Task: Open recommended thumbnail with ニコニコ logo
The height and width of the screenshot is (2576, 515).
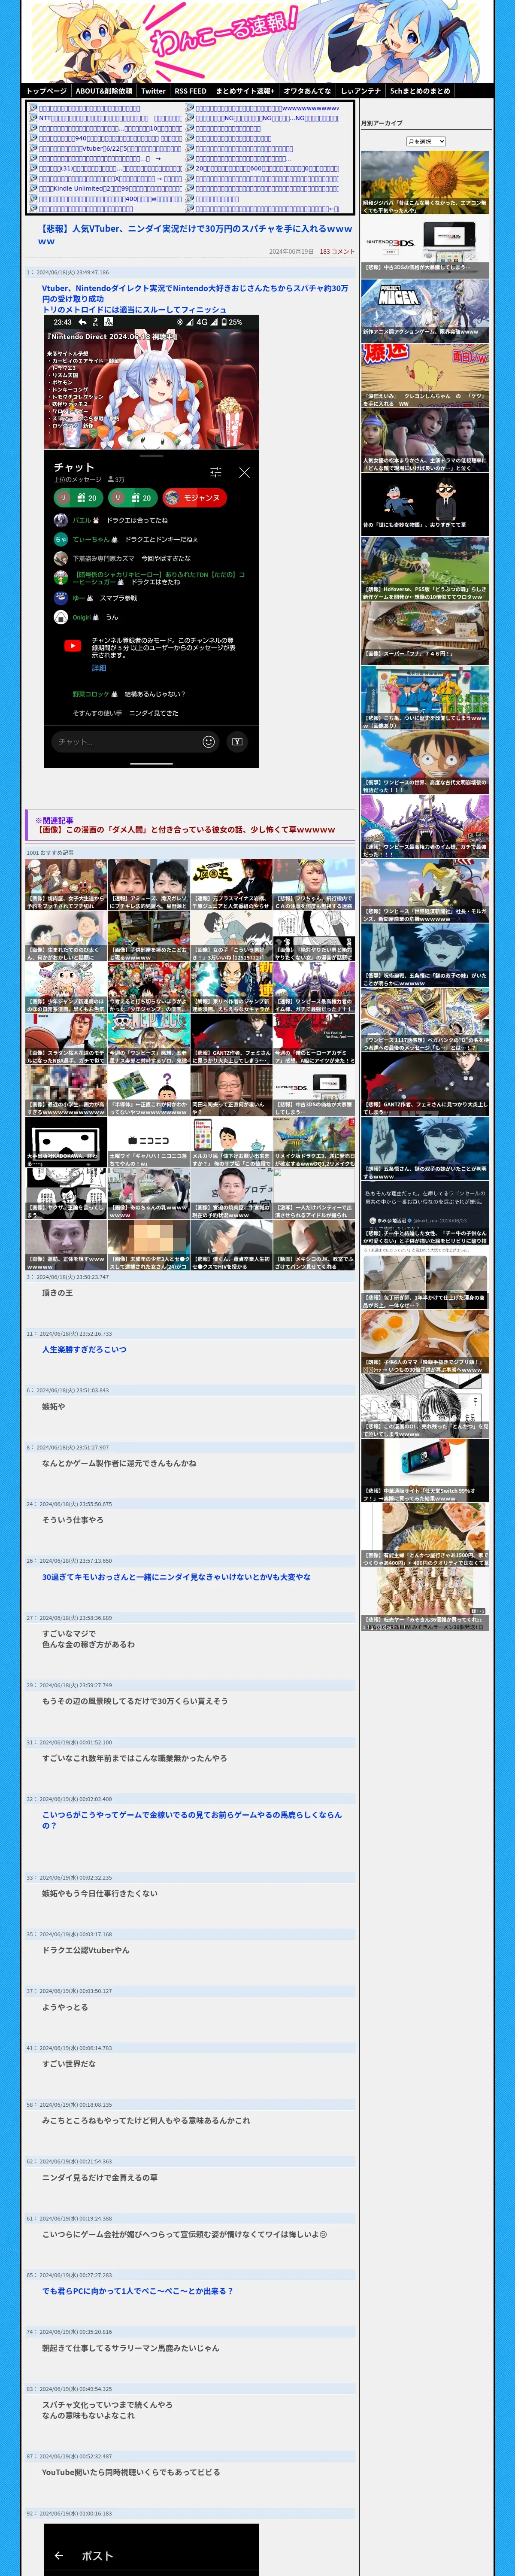Action: tap(148, 1141)
